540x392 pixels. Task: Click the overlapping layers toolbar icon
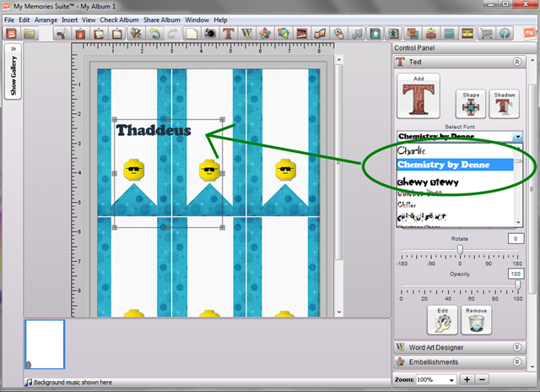413,34
